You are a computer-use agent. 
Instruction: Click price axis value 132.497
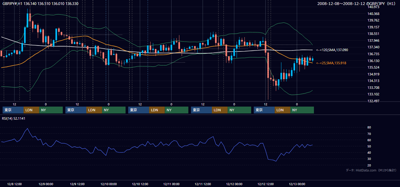click(374, 101)
